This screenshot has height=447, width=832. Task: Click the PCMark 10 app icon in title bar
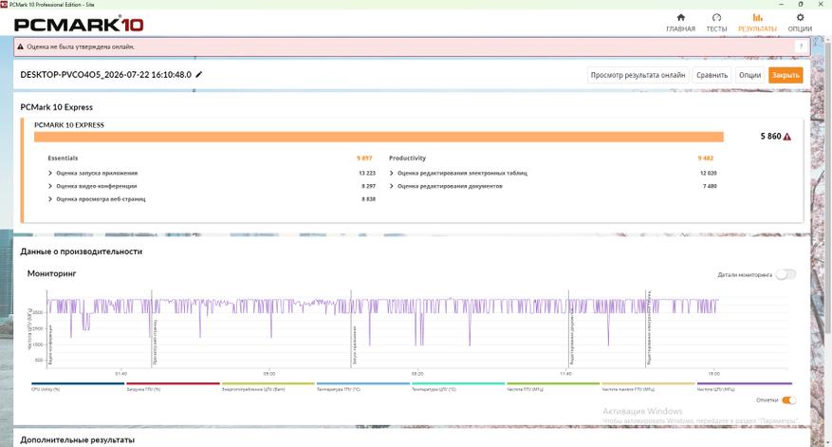4,4
